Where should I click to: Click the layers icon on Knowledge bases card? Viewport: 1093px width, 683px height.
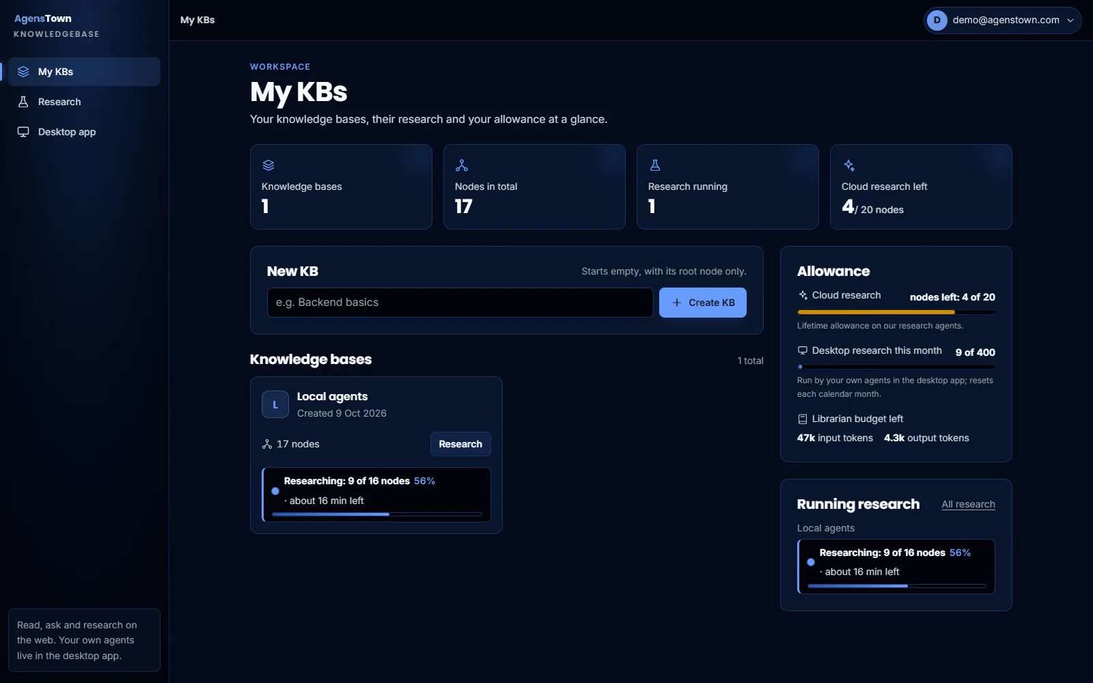(x=268, y=165)
